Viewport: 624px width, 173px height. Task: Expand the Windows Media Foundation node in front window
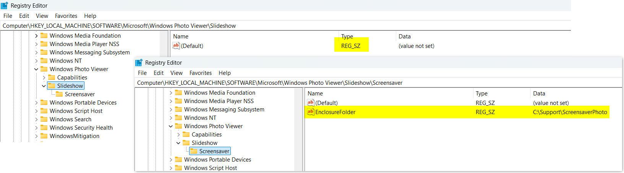171,93
